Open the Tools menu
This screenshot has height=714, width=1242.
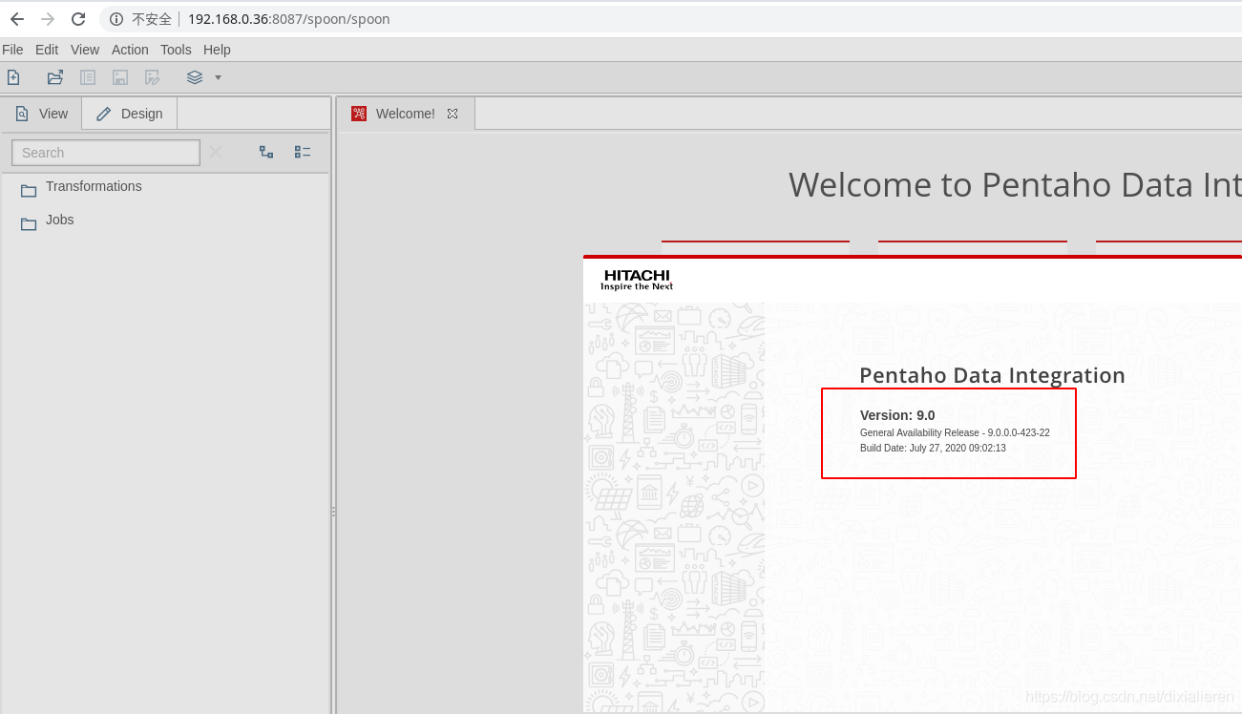(x=176, y=50)
